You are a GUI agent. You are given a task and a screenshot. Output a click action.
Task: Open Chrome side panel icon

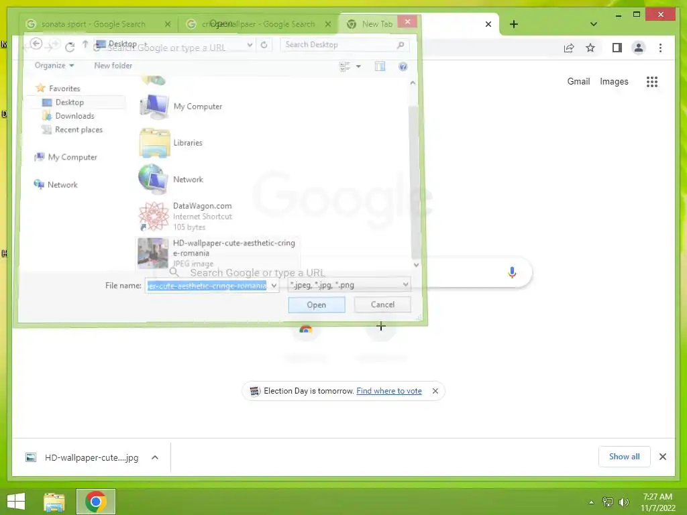coord(617,48)
